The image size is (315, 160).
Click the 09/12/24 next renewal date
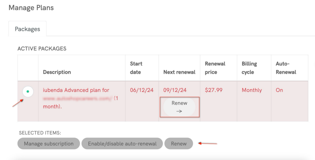click(x=175, y=90)
